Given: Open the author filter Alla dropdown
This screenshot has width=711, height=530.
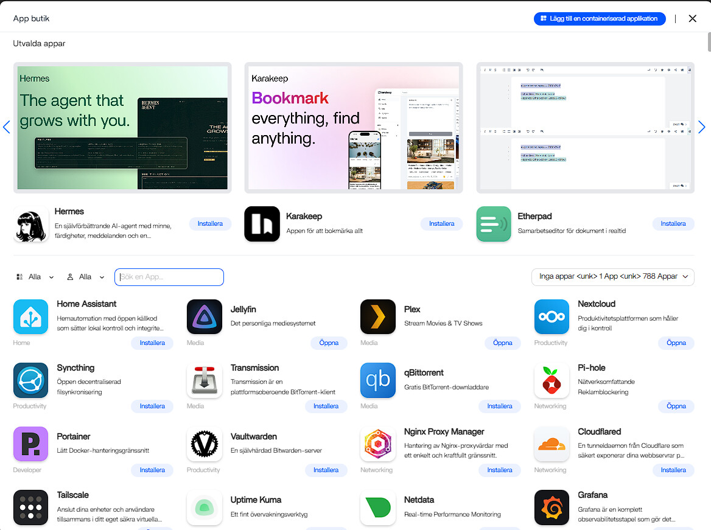Looking at the screenshot, I should click(86, 277).
